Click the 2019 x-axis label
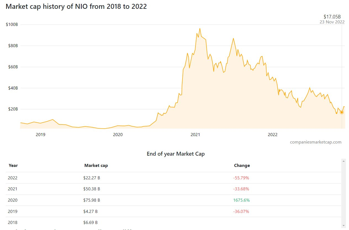349x230 pixels. click(41, 135)
